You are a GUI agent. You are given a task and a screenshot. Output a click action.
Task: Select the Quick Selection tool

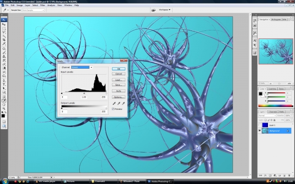pyautogui.click(x=4, y=36)
